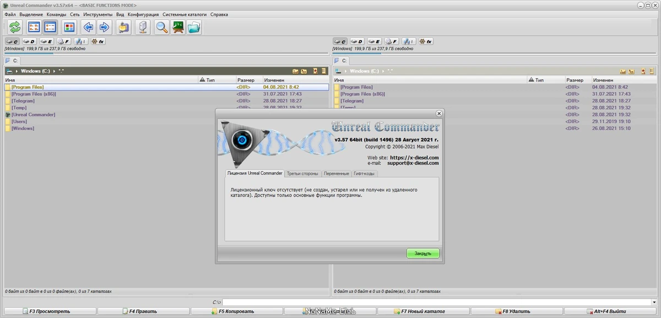
Task: Click F5 Копировать button
Action: (x=236, y=311)
